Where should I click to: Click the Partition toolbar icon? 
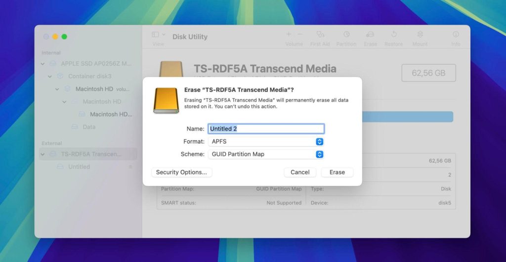click(x=346, y=34)
